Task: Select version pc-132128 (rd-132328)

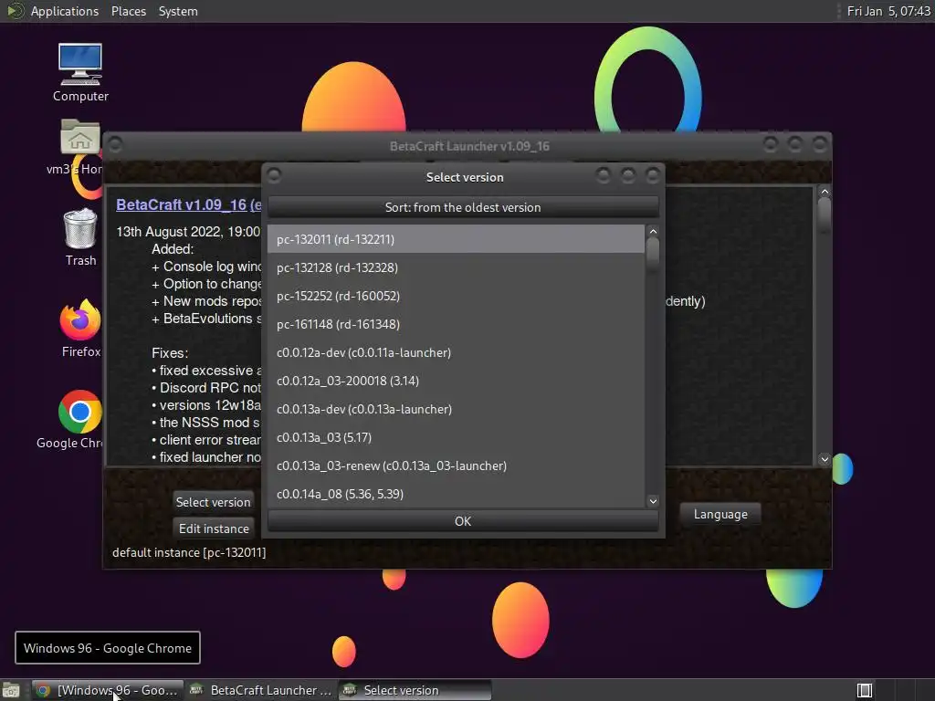Action: coord(456,267)
